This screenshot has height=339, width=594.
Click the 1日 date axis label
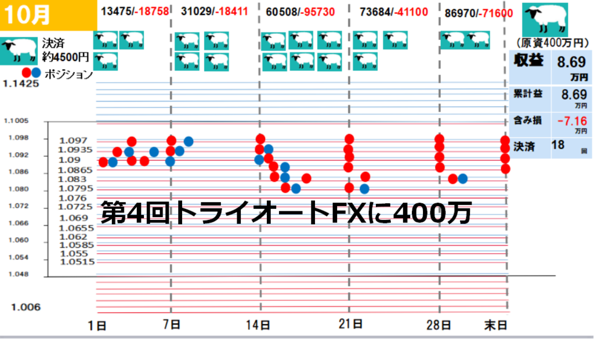(97, 326)
